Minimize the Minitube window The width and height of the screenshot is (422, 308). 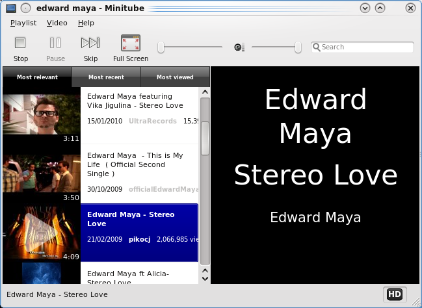point(365,8)
